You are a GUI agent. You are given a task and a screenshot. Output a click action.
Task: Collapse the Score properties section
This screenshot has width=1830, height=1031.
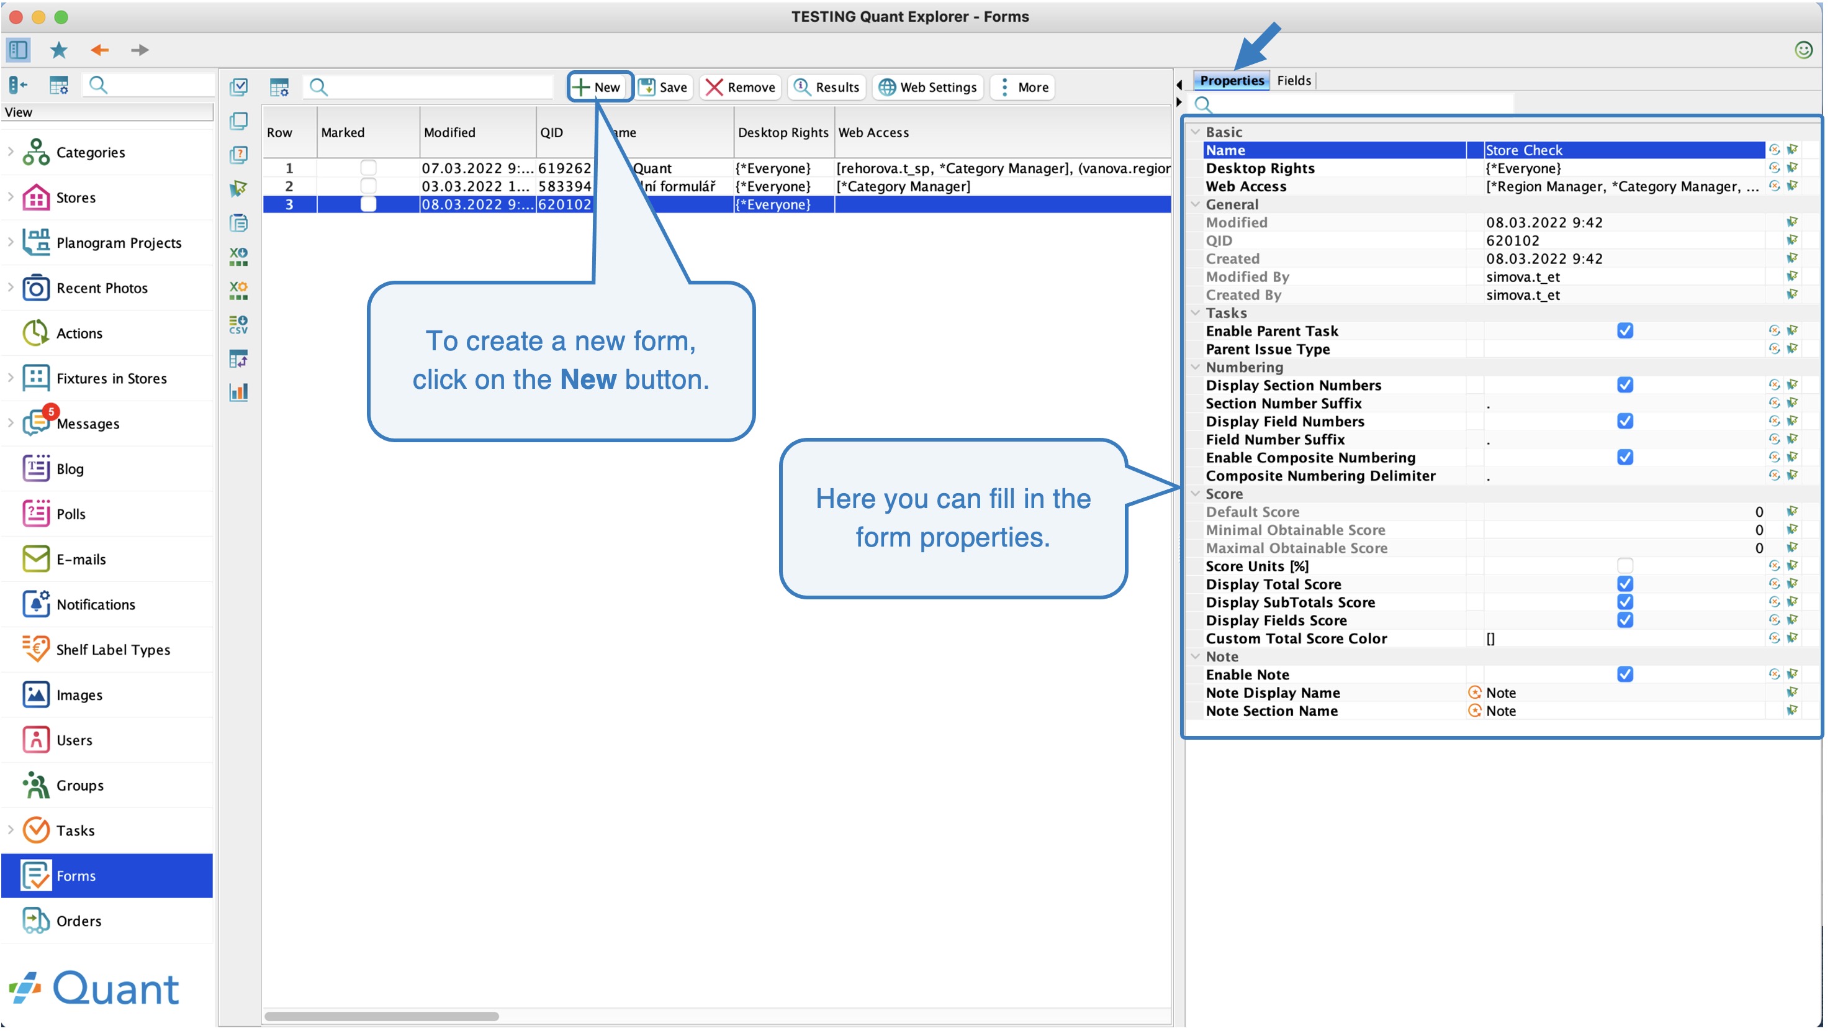pyautogui.click(x=1196, y=494)
